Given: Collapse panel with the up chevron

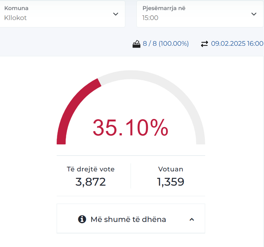Looking at the screenshot, I should (192, 220).
